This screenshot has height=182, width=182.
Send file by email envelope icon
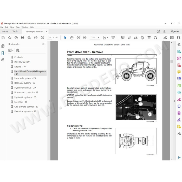click(x=172, y=38)
